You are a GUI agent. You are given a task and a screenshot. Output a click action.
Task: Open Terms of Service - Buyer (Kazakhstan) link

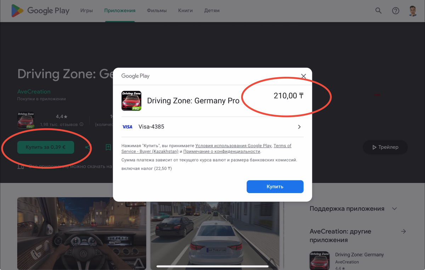[206, 148]
